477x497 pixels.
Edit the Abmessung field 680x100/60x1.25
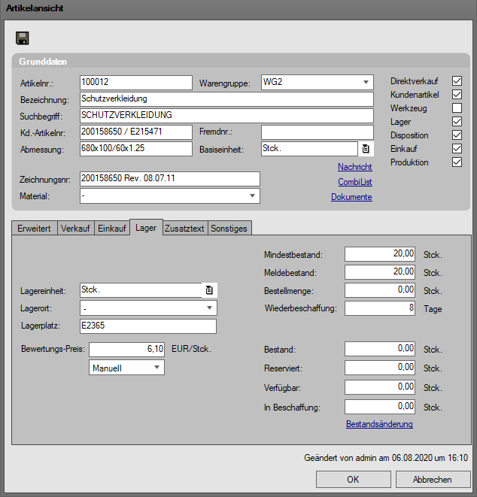tap(136, 149)
